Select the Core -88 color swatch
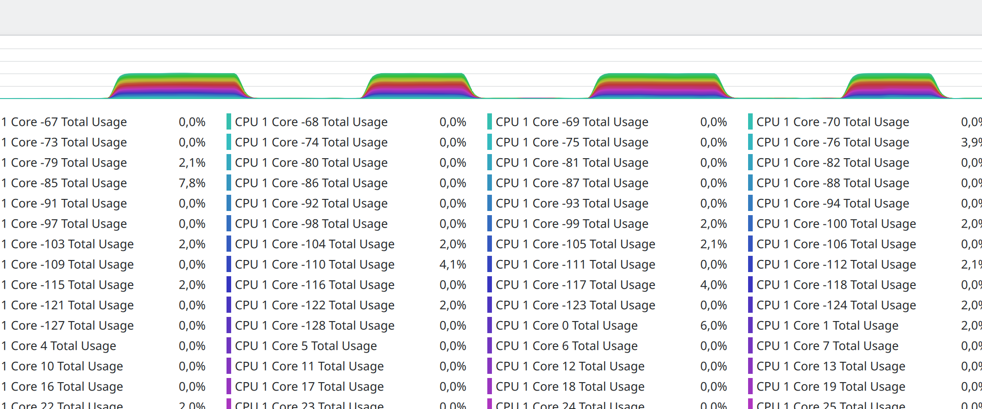 point(750,183)
